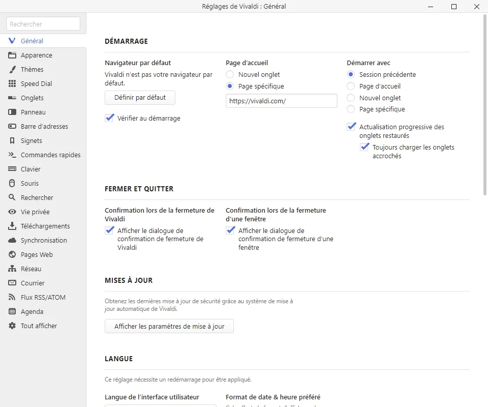The width and height of the screenshot is (488, 407).
Task: Click the MISES À JOUR heading
Action: [x=129, y=280]
